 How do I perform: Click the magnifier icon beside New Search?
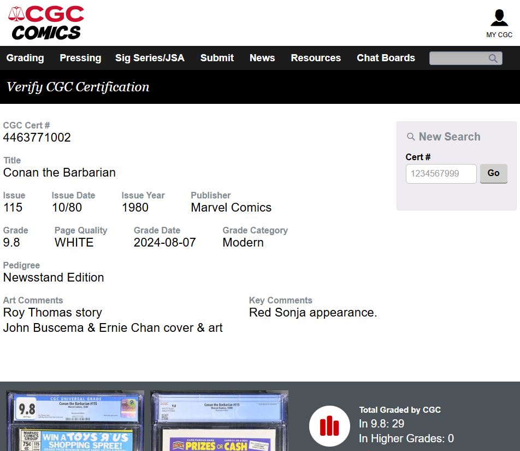point(411,137)
